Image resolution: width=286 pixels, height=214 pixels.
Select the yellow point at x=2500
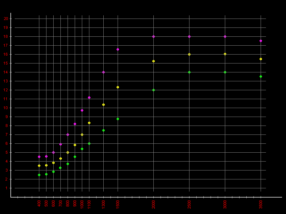pos(189,54)
